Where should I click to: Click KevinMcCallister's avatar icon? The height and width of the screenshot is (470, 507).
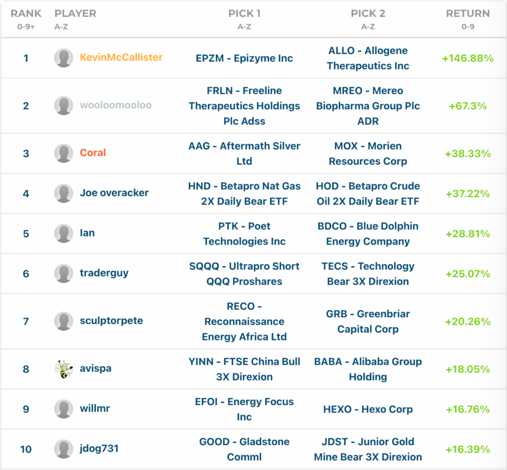click(64, 58)
